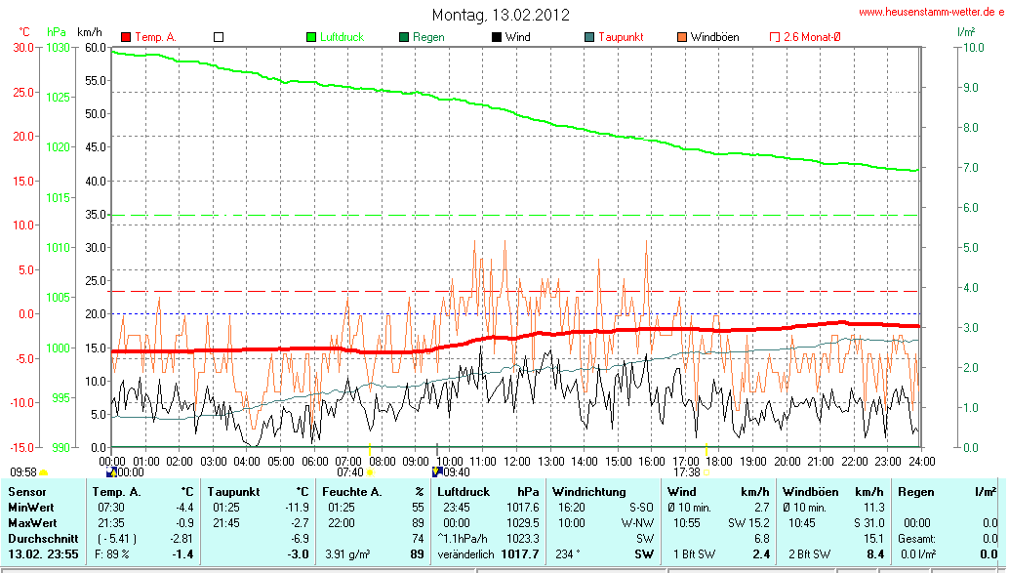Click the bright green Luftdruck legend square

[312, 37]
